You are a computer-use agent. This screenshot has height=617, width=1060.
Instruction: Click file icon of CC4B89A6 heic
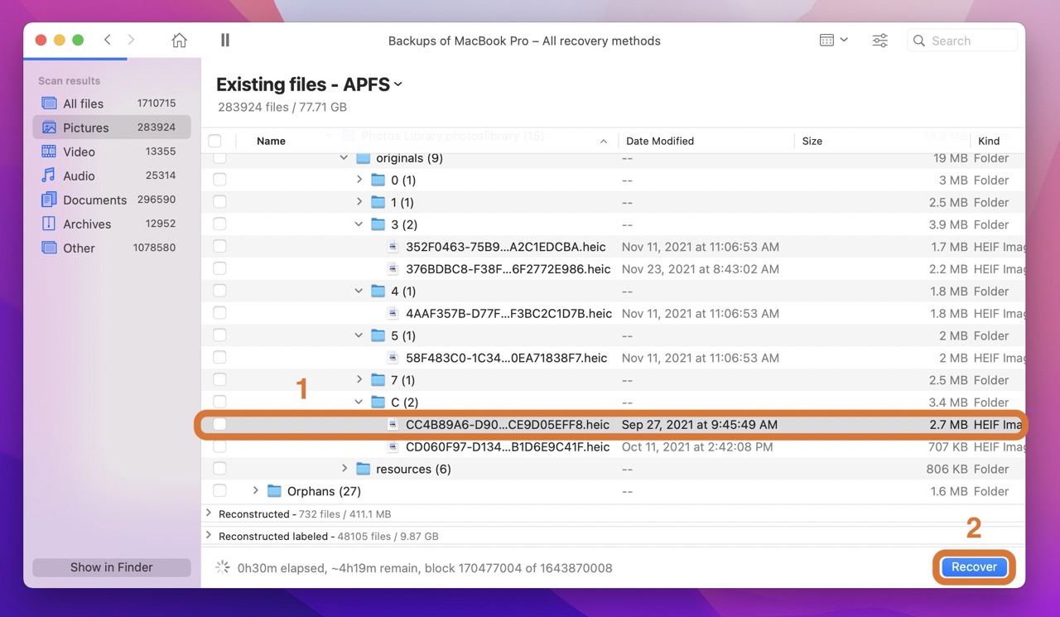click(x=393, y=424)
